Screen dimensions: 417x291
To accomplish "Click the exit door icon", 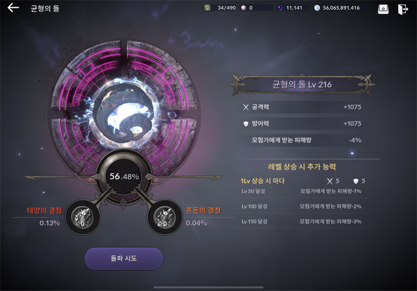I will tap(403, 9).
